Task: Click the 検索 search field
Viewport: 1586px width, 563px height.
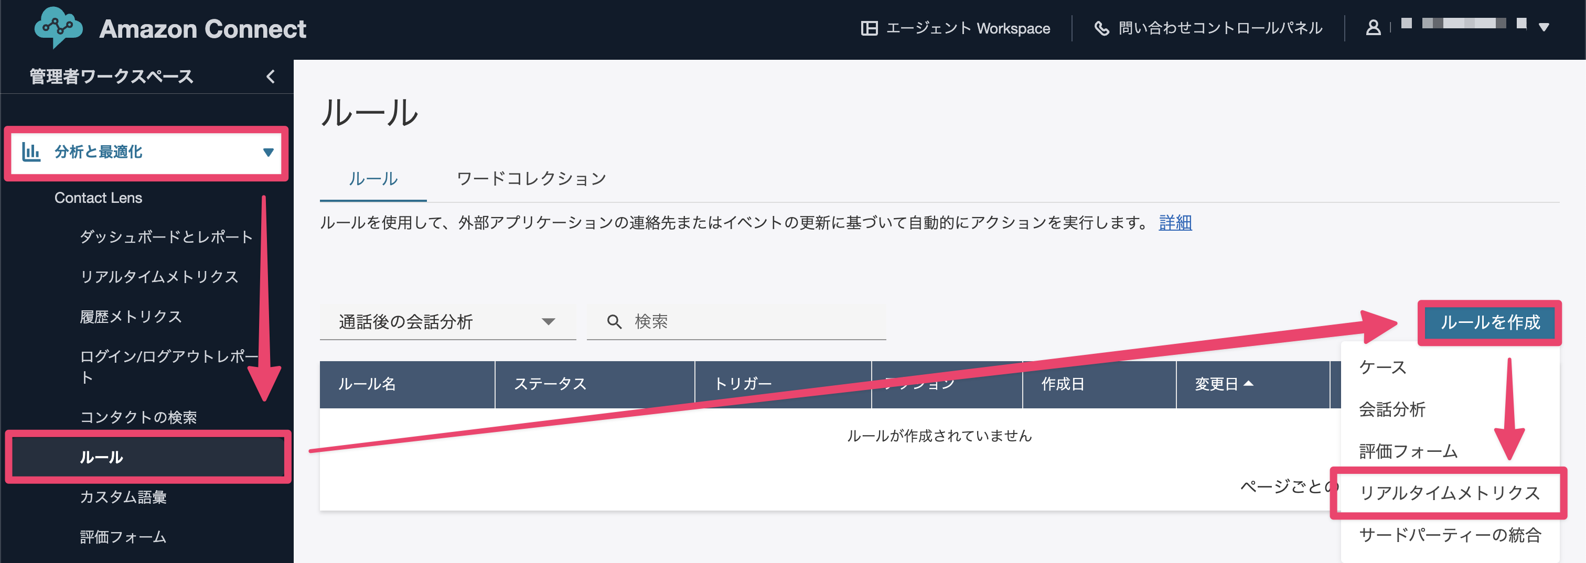Action: click(736, 322)
